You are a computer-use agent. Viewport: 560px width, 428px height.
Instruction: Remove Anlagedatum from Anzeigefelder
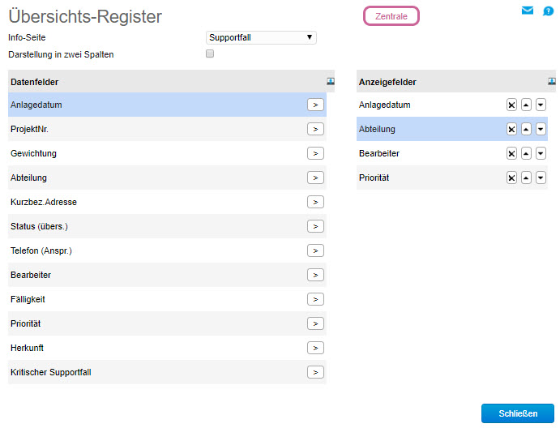[511, 105]
